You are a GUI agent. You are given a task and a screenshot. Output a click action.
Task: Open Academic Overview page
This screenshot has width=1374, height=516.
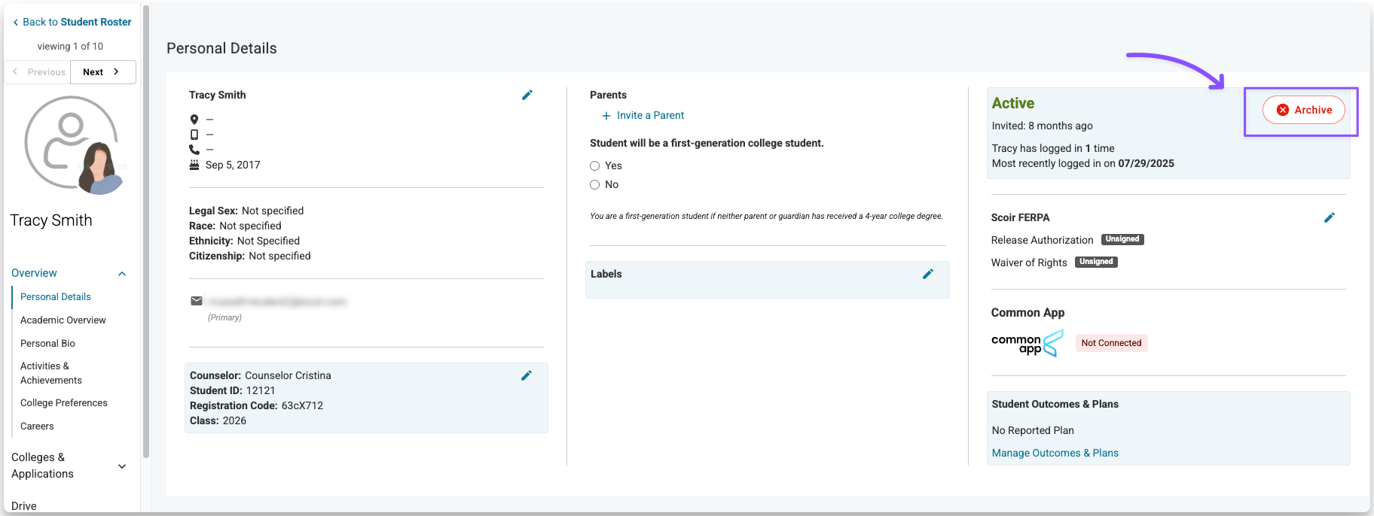(x=63, y=320)
